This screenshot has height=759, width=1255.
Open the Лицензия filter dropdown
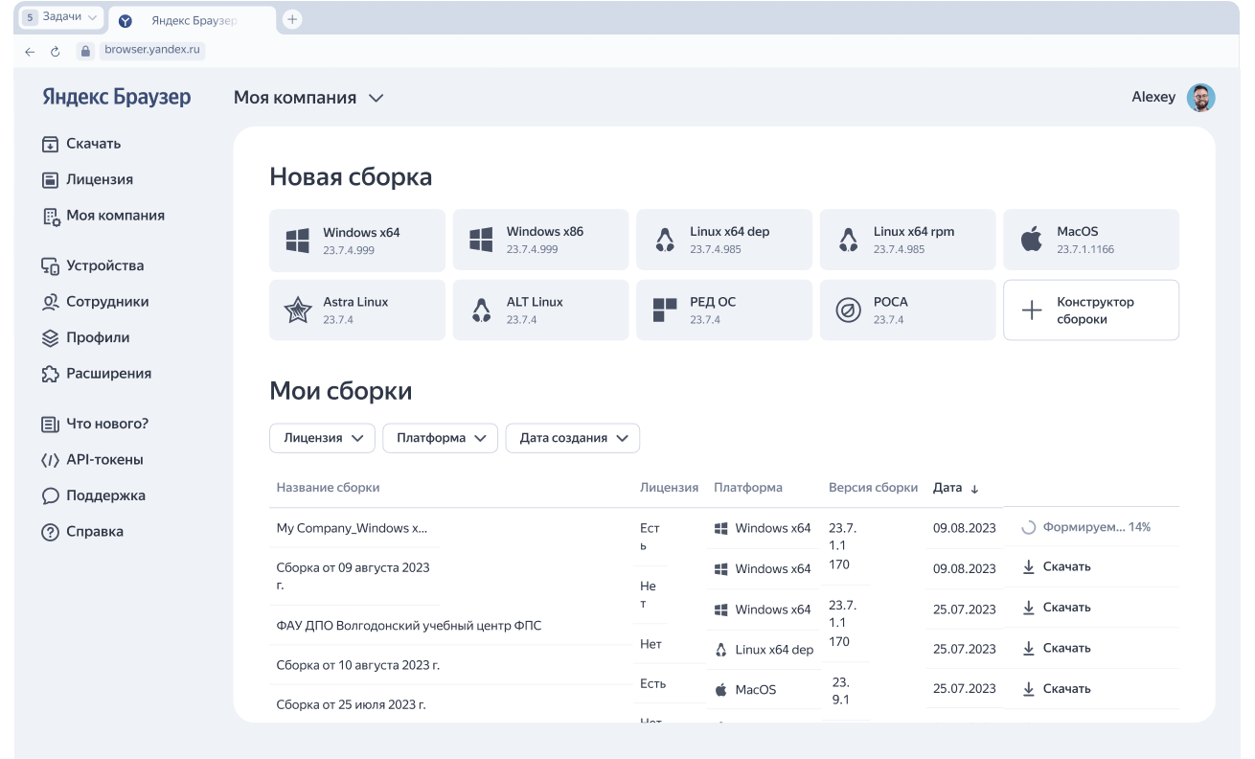(322, 438)
